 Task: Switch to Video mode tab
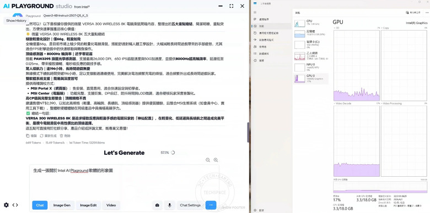(111, 205)
